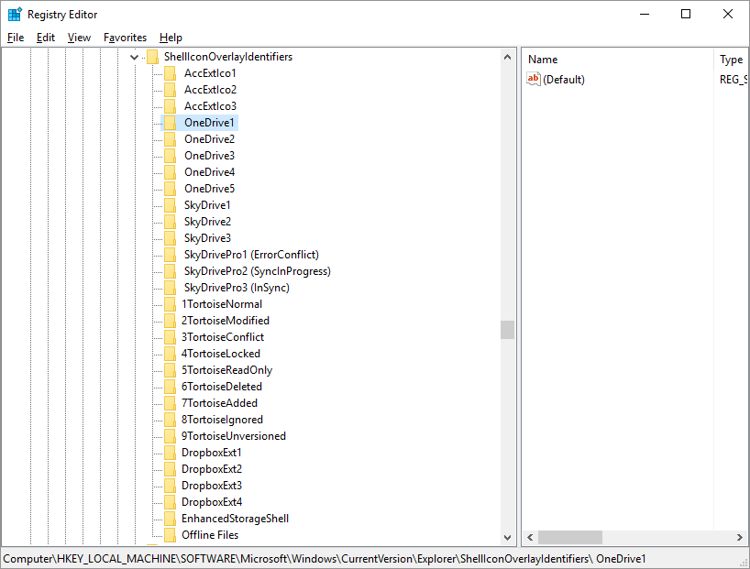Select the (Default) value name
Viewport: 750px width, 569px height.
pos(564,80)
